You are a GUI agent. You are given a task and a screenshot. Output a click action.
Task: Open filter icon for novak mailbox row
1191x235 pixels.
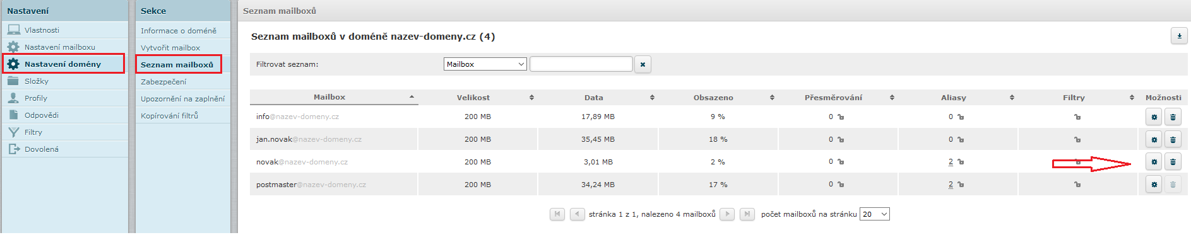pyautogui.click(x=1077, y=162)
